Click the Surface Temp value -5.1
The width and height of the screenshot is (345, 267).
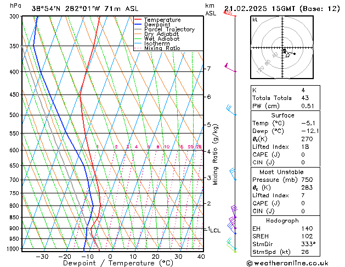click(x=308, y=123)
